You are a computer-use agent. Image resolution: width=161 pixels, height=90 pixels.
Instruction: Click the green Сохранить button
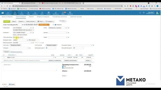(x=7, y=21)
